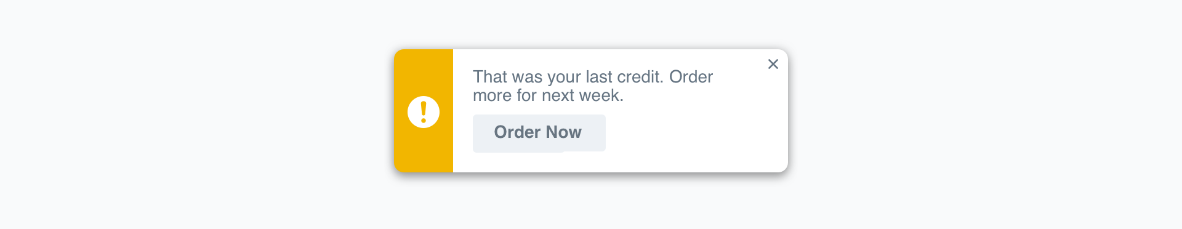Select the yellow warning strip of the toast
Viewport: 1182px width, 229px height.
point(424,111)
